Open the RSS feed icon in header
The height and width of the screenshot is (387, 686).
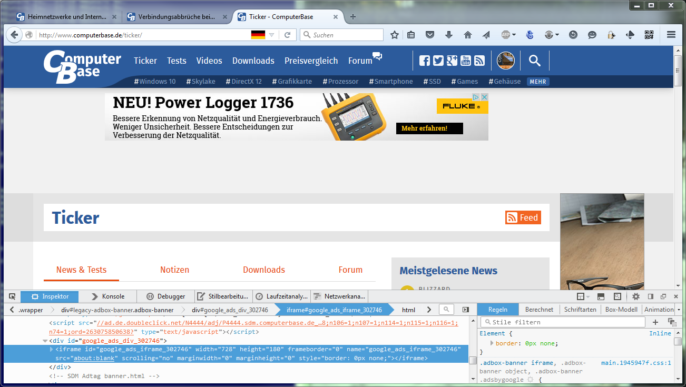pos(479,61)
